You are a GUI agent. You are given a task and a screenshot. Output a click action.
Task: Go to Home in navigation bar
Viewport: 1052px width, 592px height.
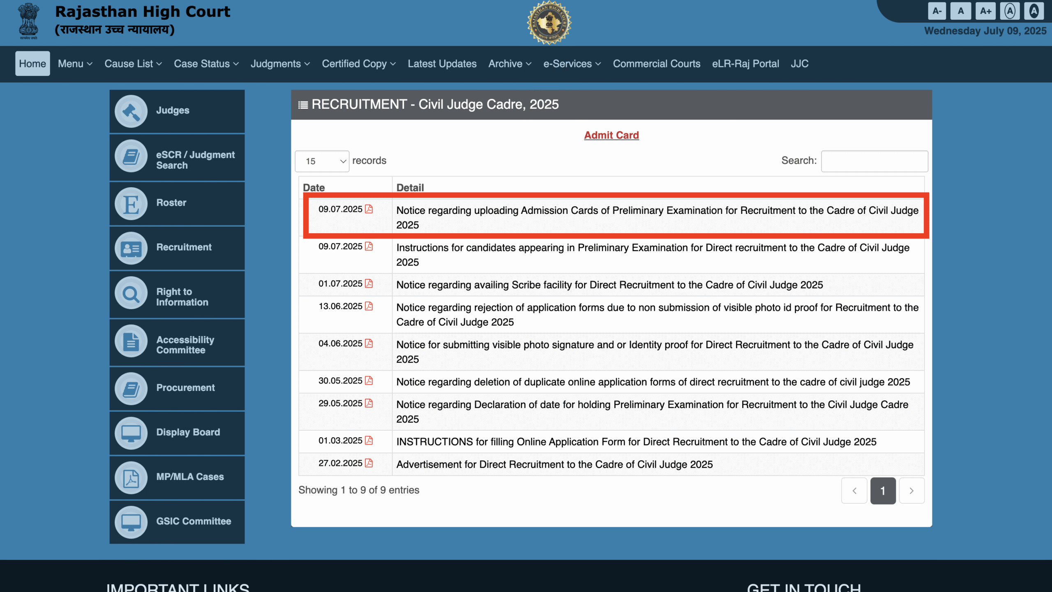[x=32, y=64]
